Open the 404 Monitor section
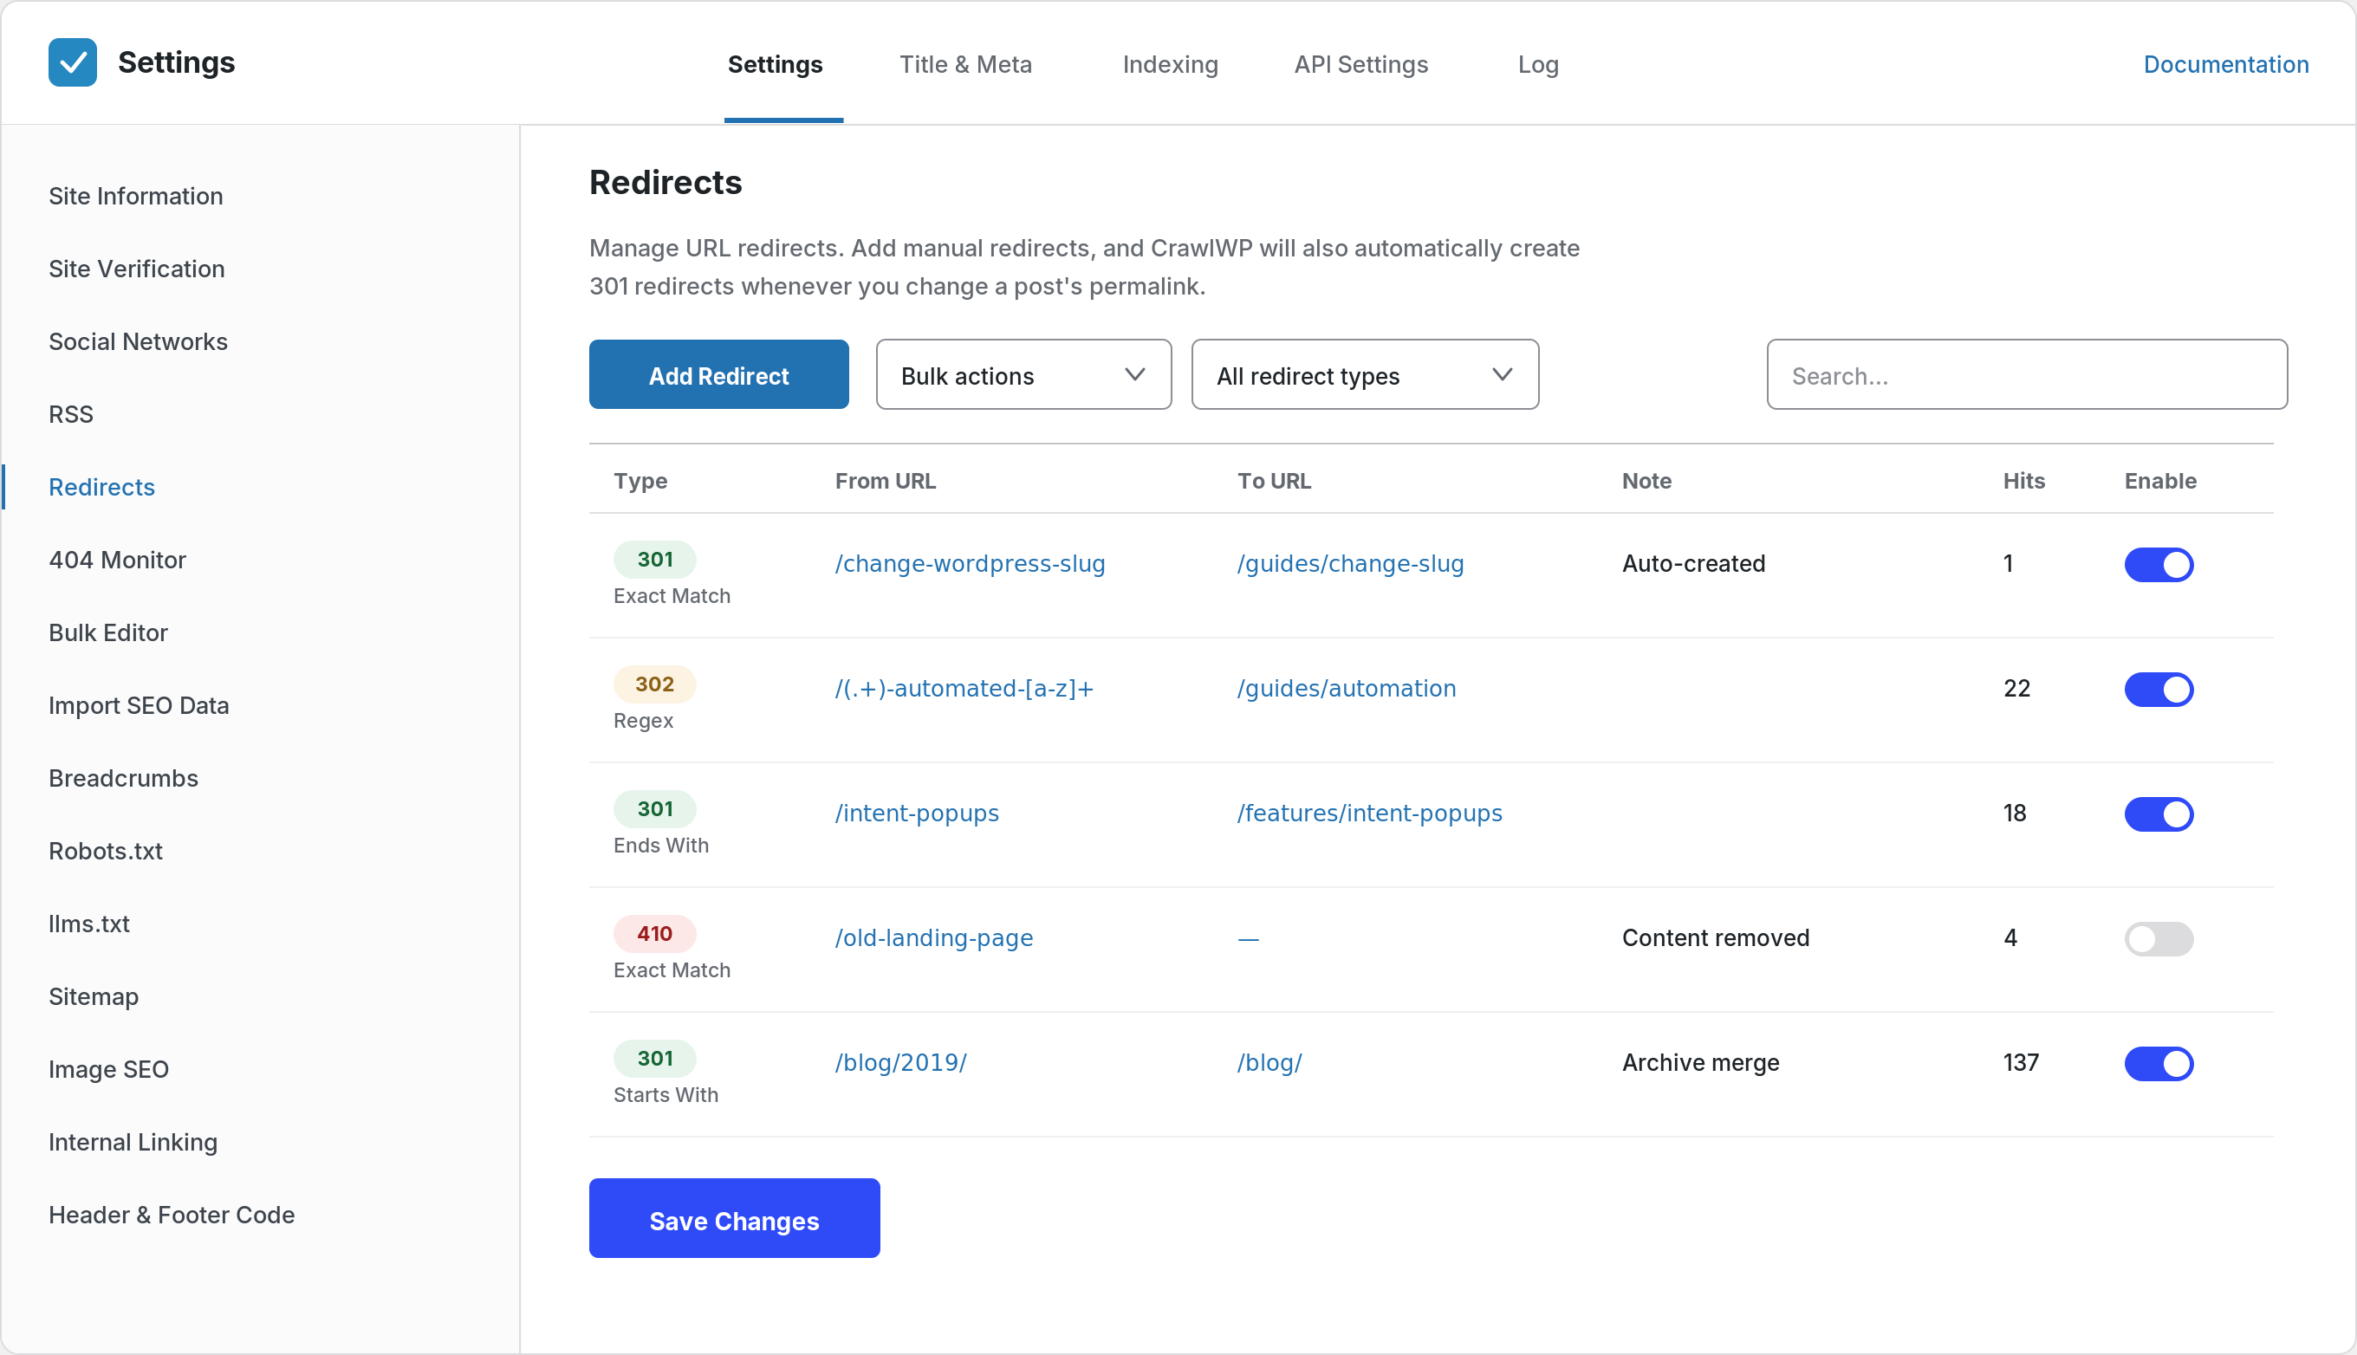The width and height of the screenshot is (2357, 1355). click(117, 561)
